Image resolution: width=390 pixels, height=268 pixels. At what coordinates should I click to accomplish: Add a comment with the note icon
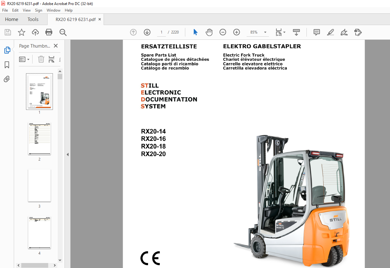click(x=317, y=32)
